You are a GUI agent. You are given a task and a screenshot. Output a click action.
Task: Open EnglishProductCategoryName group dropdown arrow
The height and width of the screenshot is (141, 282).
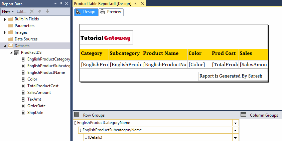tap(235, 123)
